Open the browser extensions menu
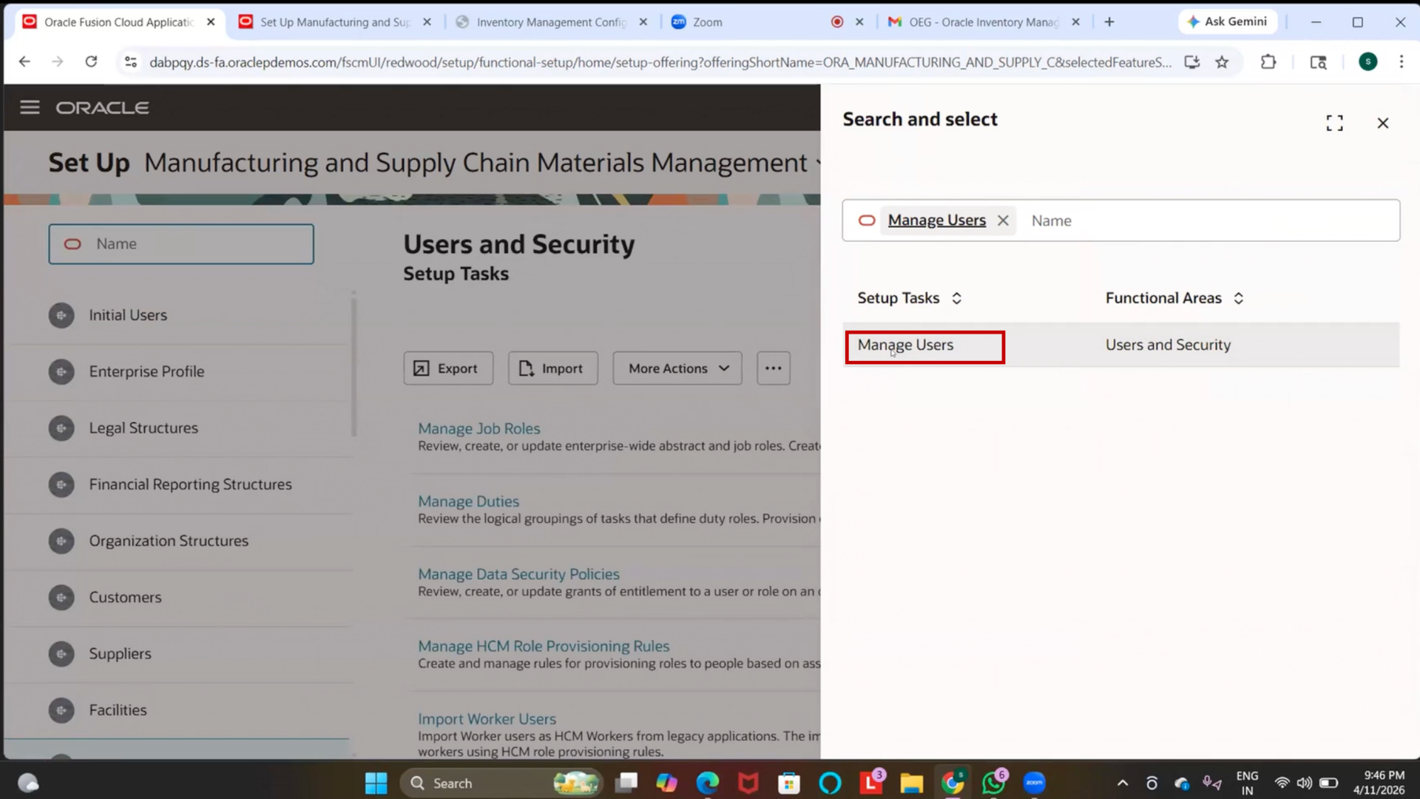The image size is (1420, 799). [1268, 62]
